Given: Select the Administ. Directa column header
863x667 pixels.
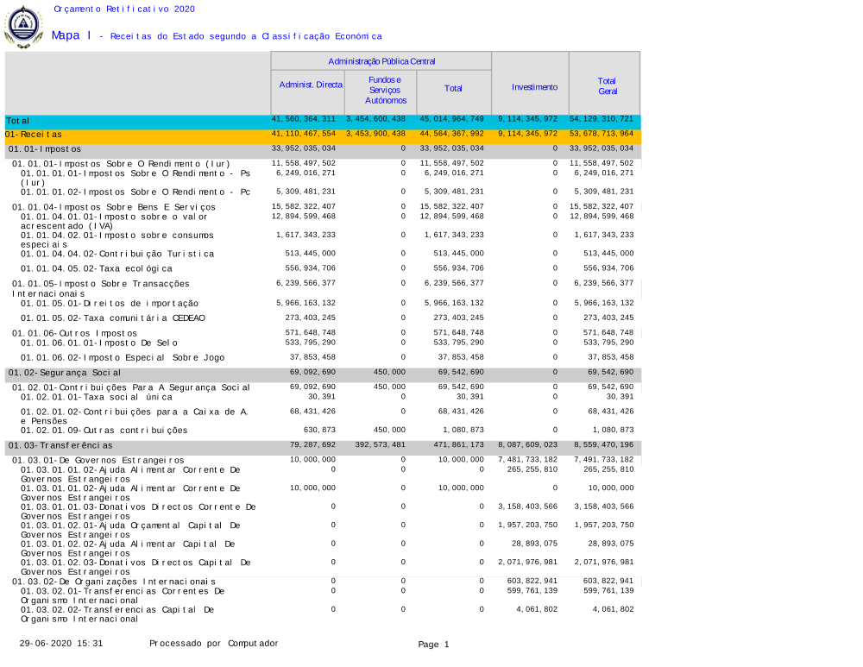Looking at the screenshot, I should pos(311,85).
